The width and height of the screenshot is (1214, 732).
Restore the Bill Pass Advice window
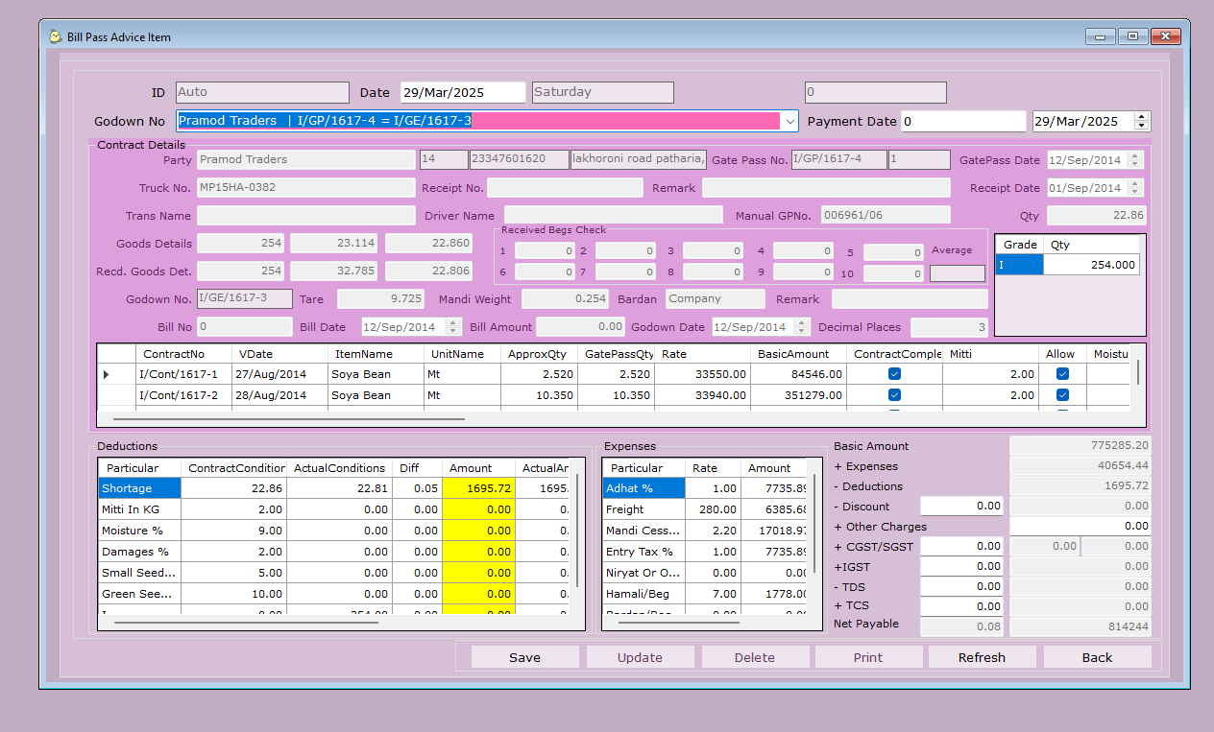1133,36
